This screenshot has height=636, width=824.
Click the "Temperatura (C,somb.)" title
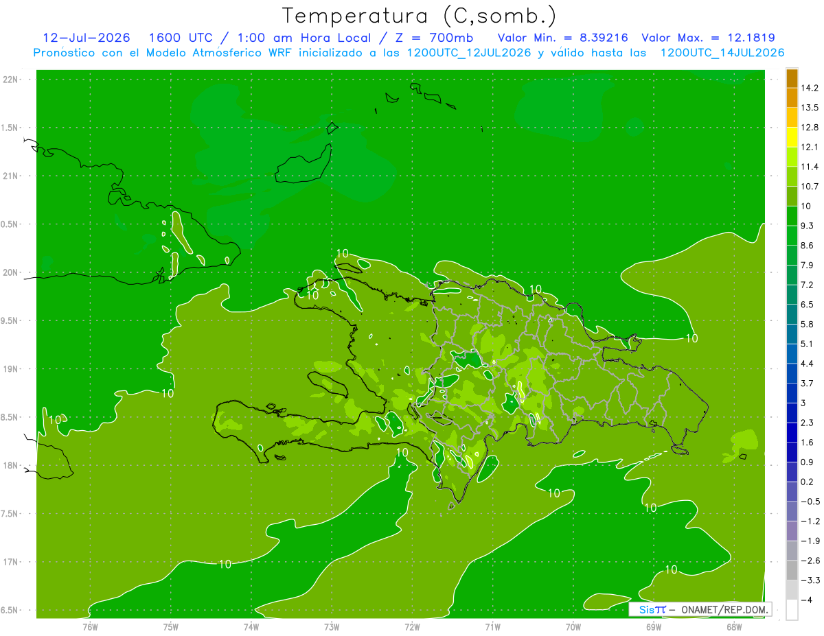coord(419,15)
